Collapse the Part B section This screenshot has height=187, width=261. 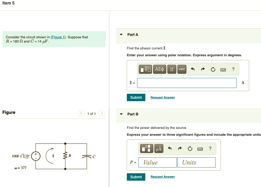[x=121, y=114]
